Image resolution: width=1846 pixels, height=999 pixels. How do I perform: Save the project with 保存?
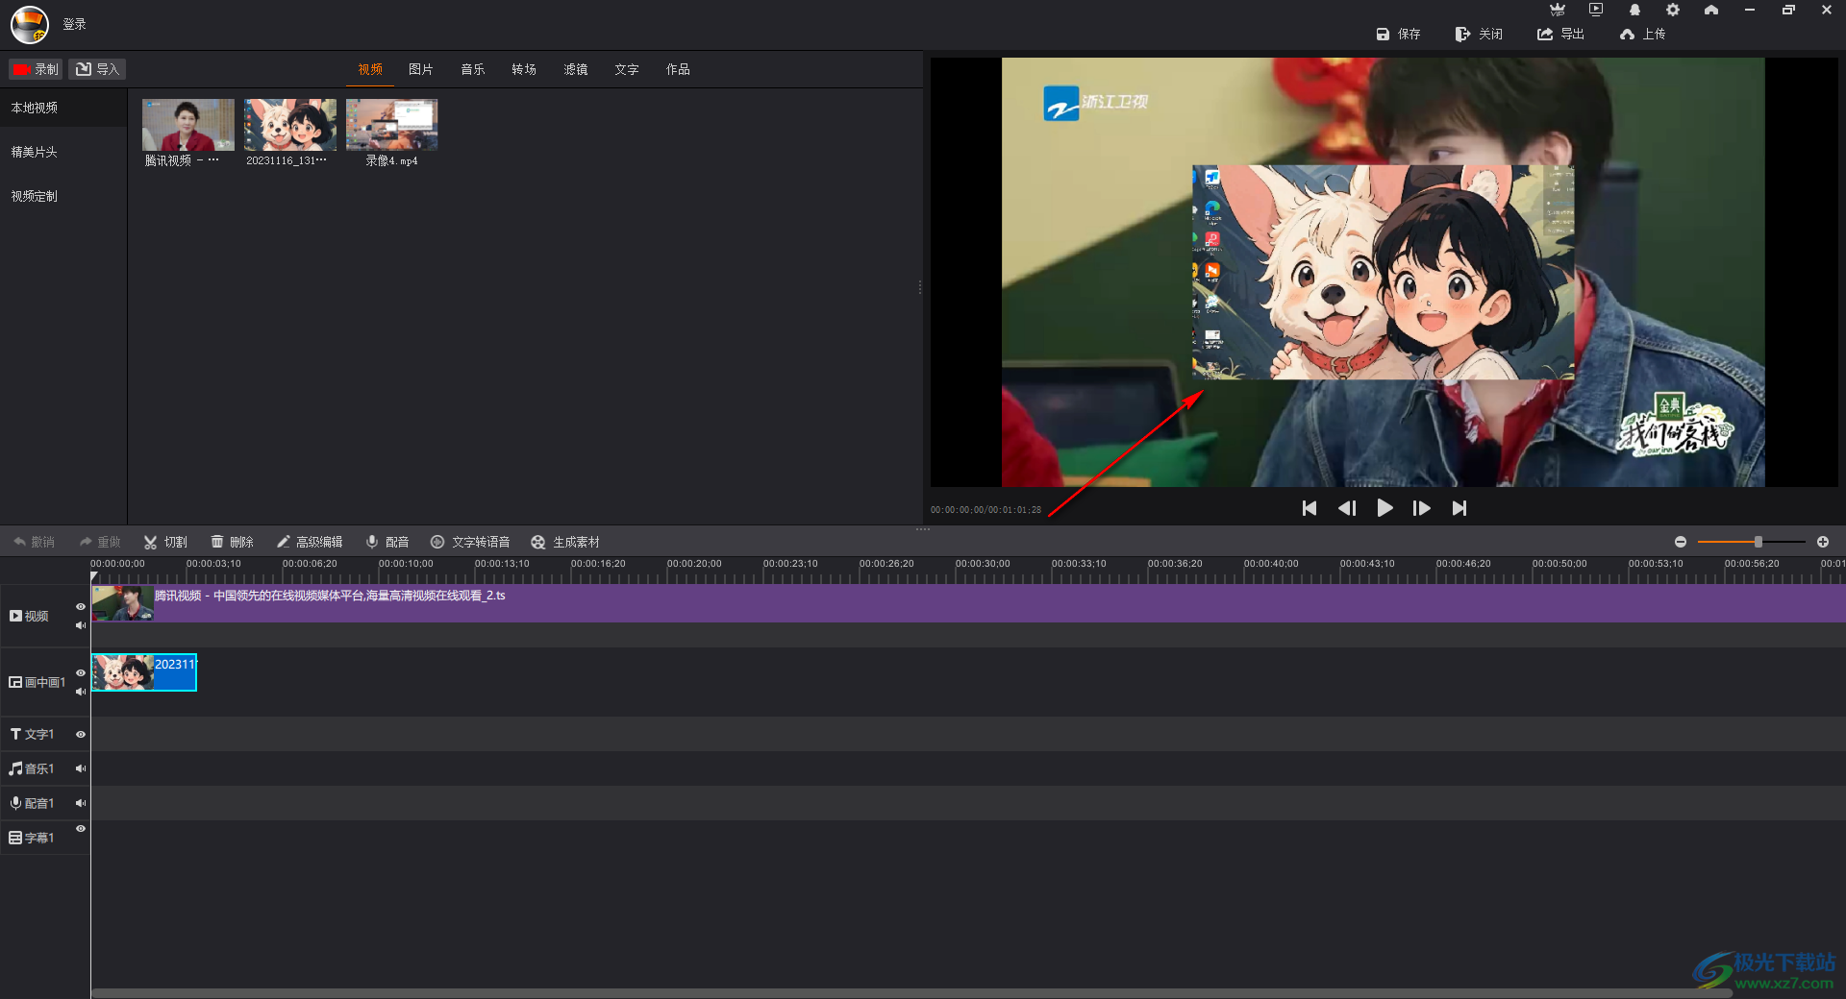click(1398, 34)
